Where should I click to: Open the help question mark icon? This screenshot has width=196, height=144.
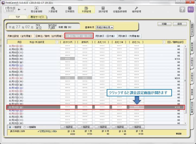pos(182,9)
